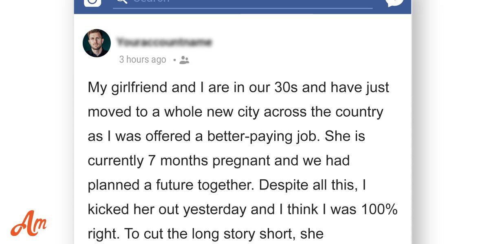Click the friends audience icon beside timestamp
Screen dimensions: 489x244
pyautogui.click(x=184, y=60)
